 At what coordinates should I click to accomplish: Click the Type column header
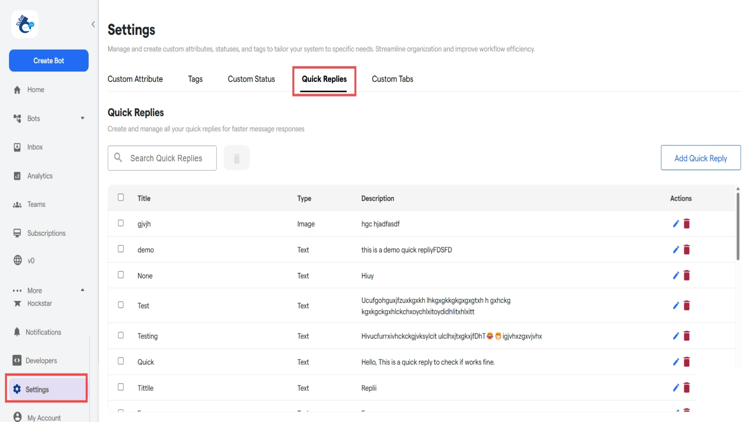[304, 199]
